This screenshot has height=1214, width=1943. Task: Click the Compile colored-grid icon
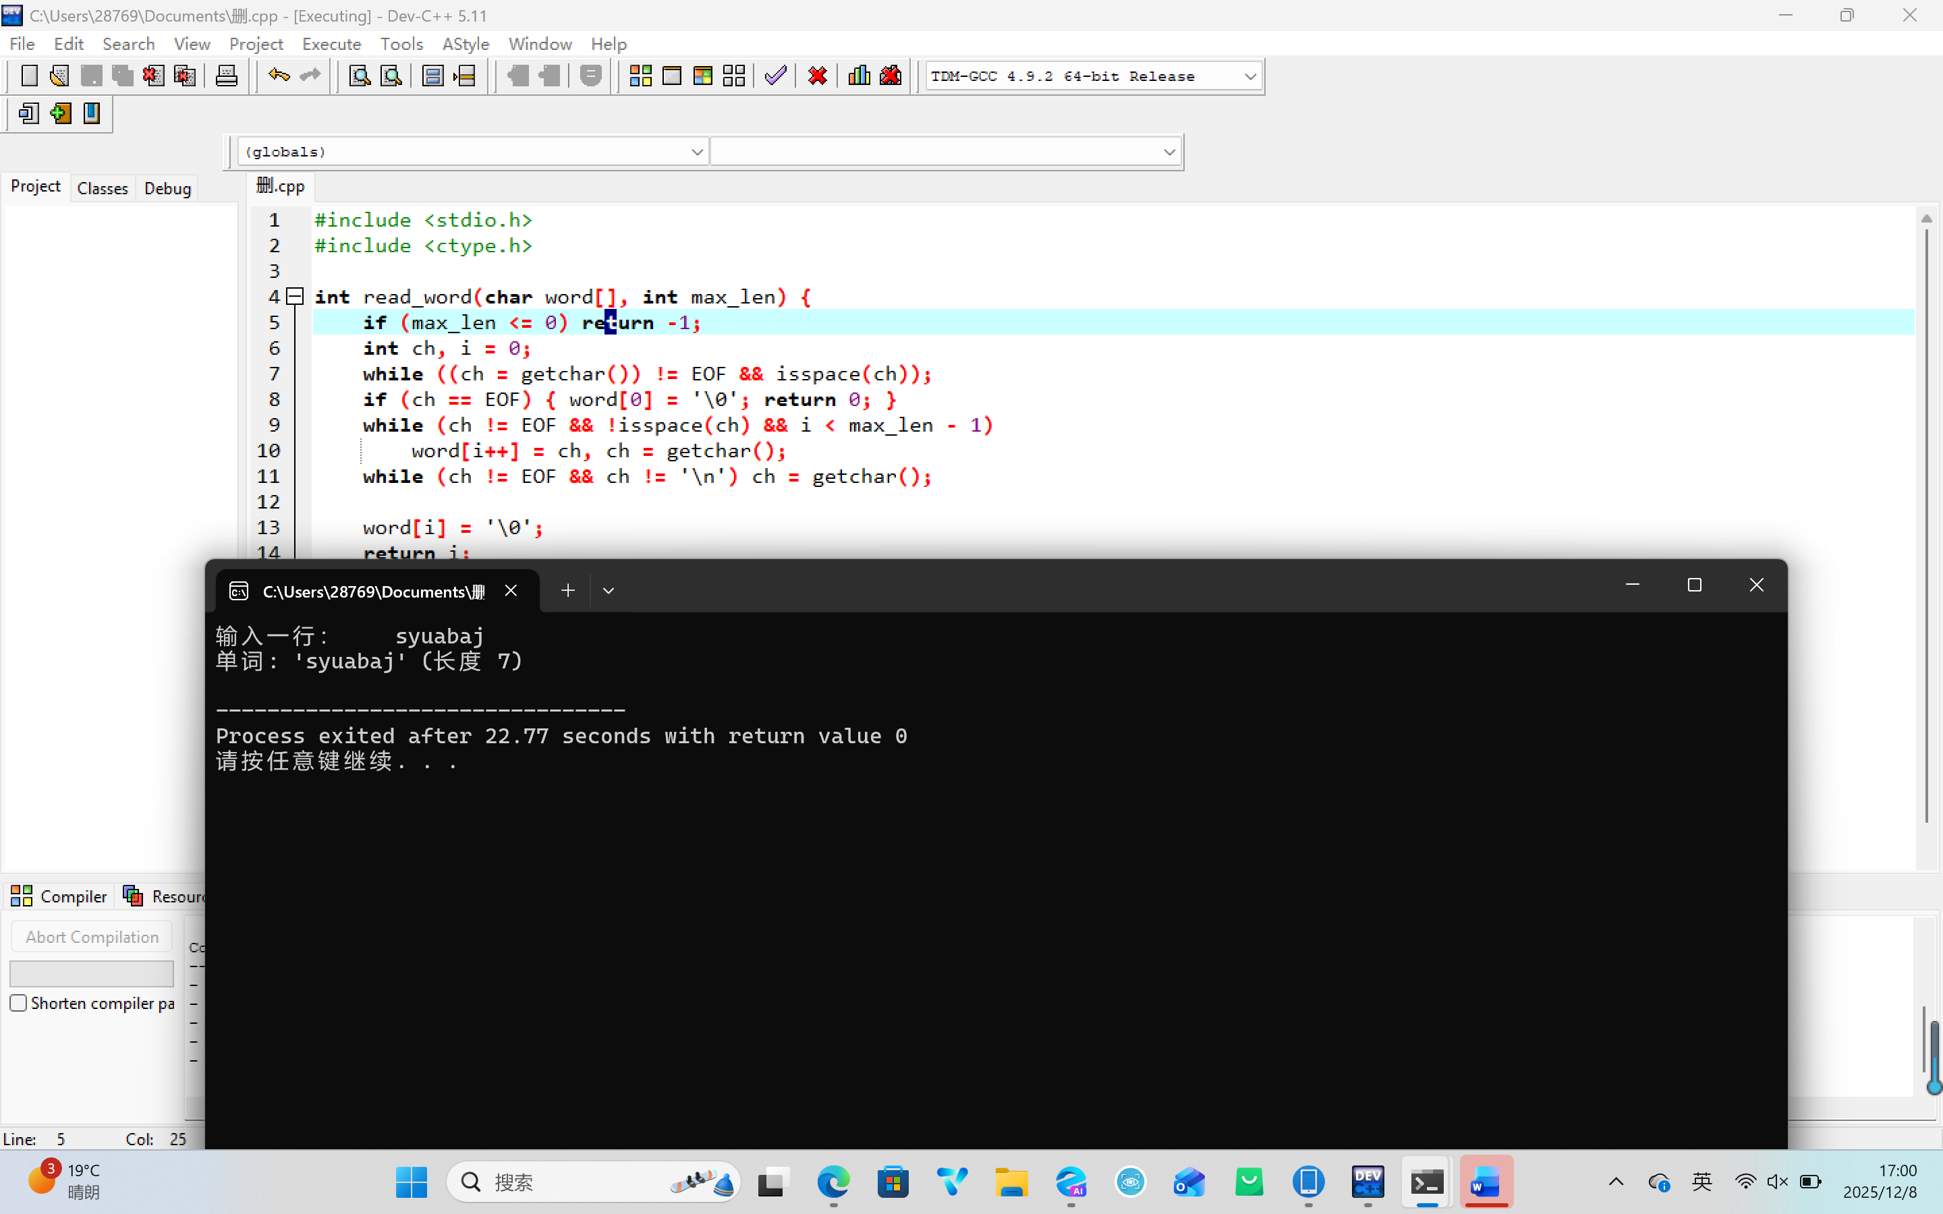coord(640,76)
